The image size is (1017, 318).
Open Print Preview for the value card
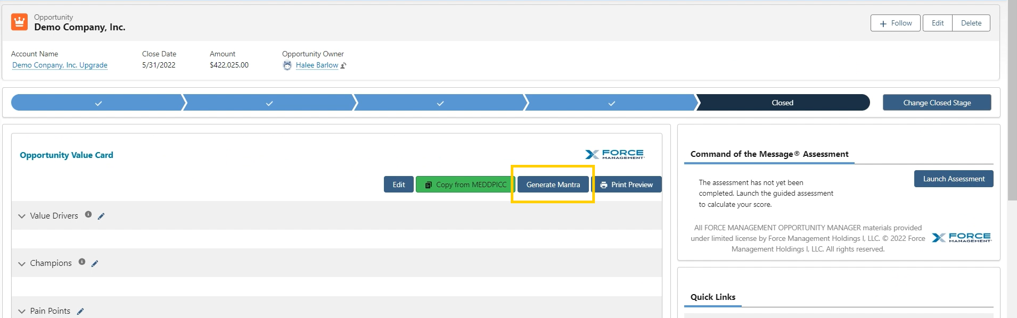627,185
